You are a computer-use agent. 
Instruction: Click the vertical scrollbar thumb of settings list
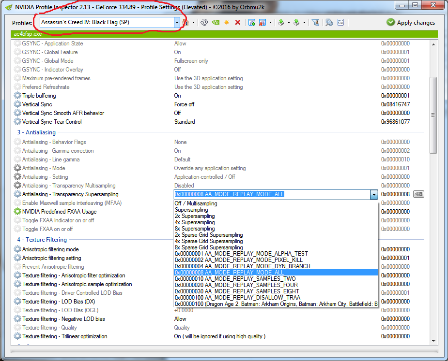433,115
